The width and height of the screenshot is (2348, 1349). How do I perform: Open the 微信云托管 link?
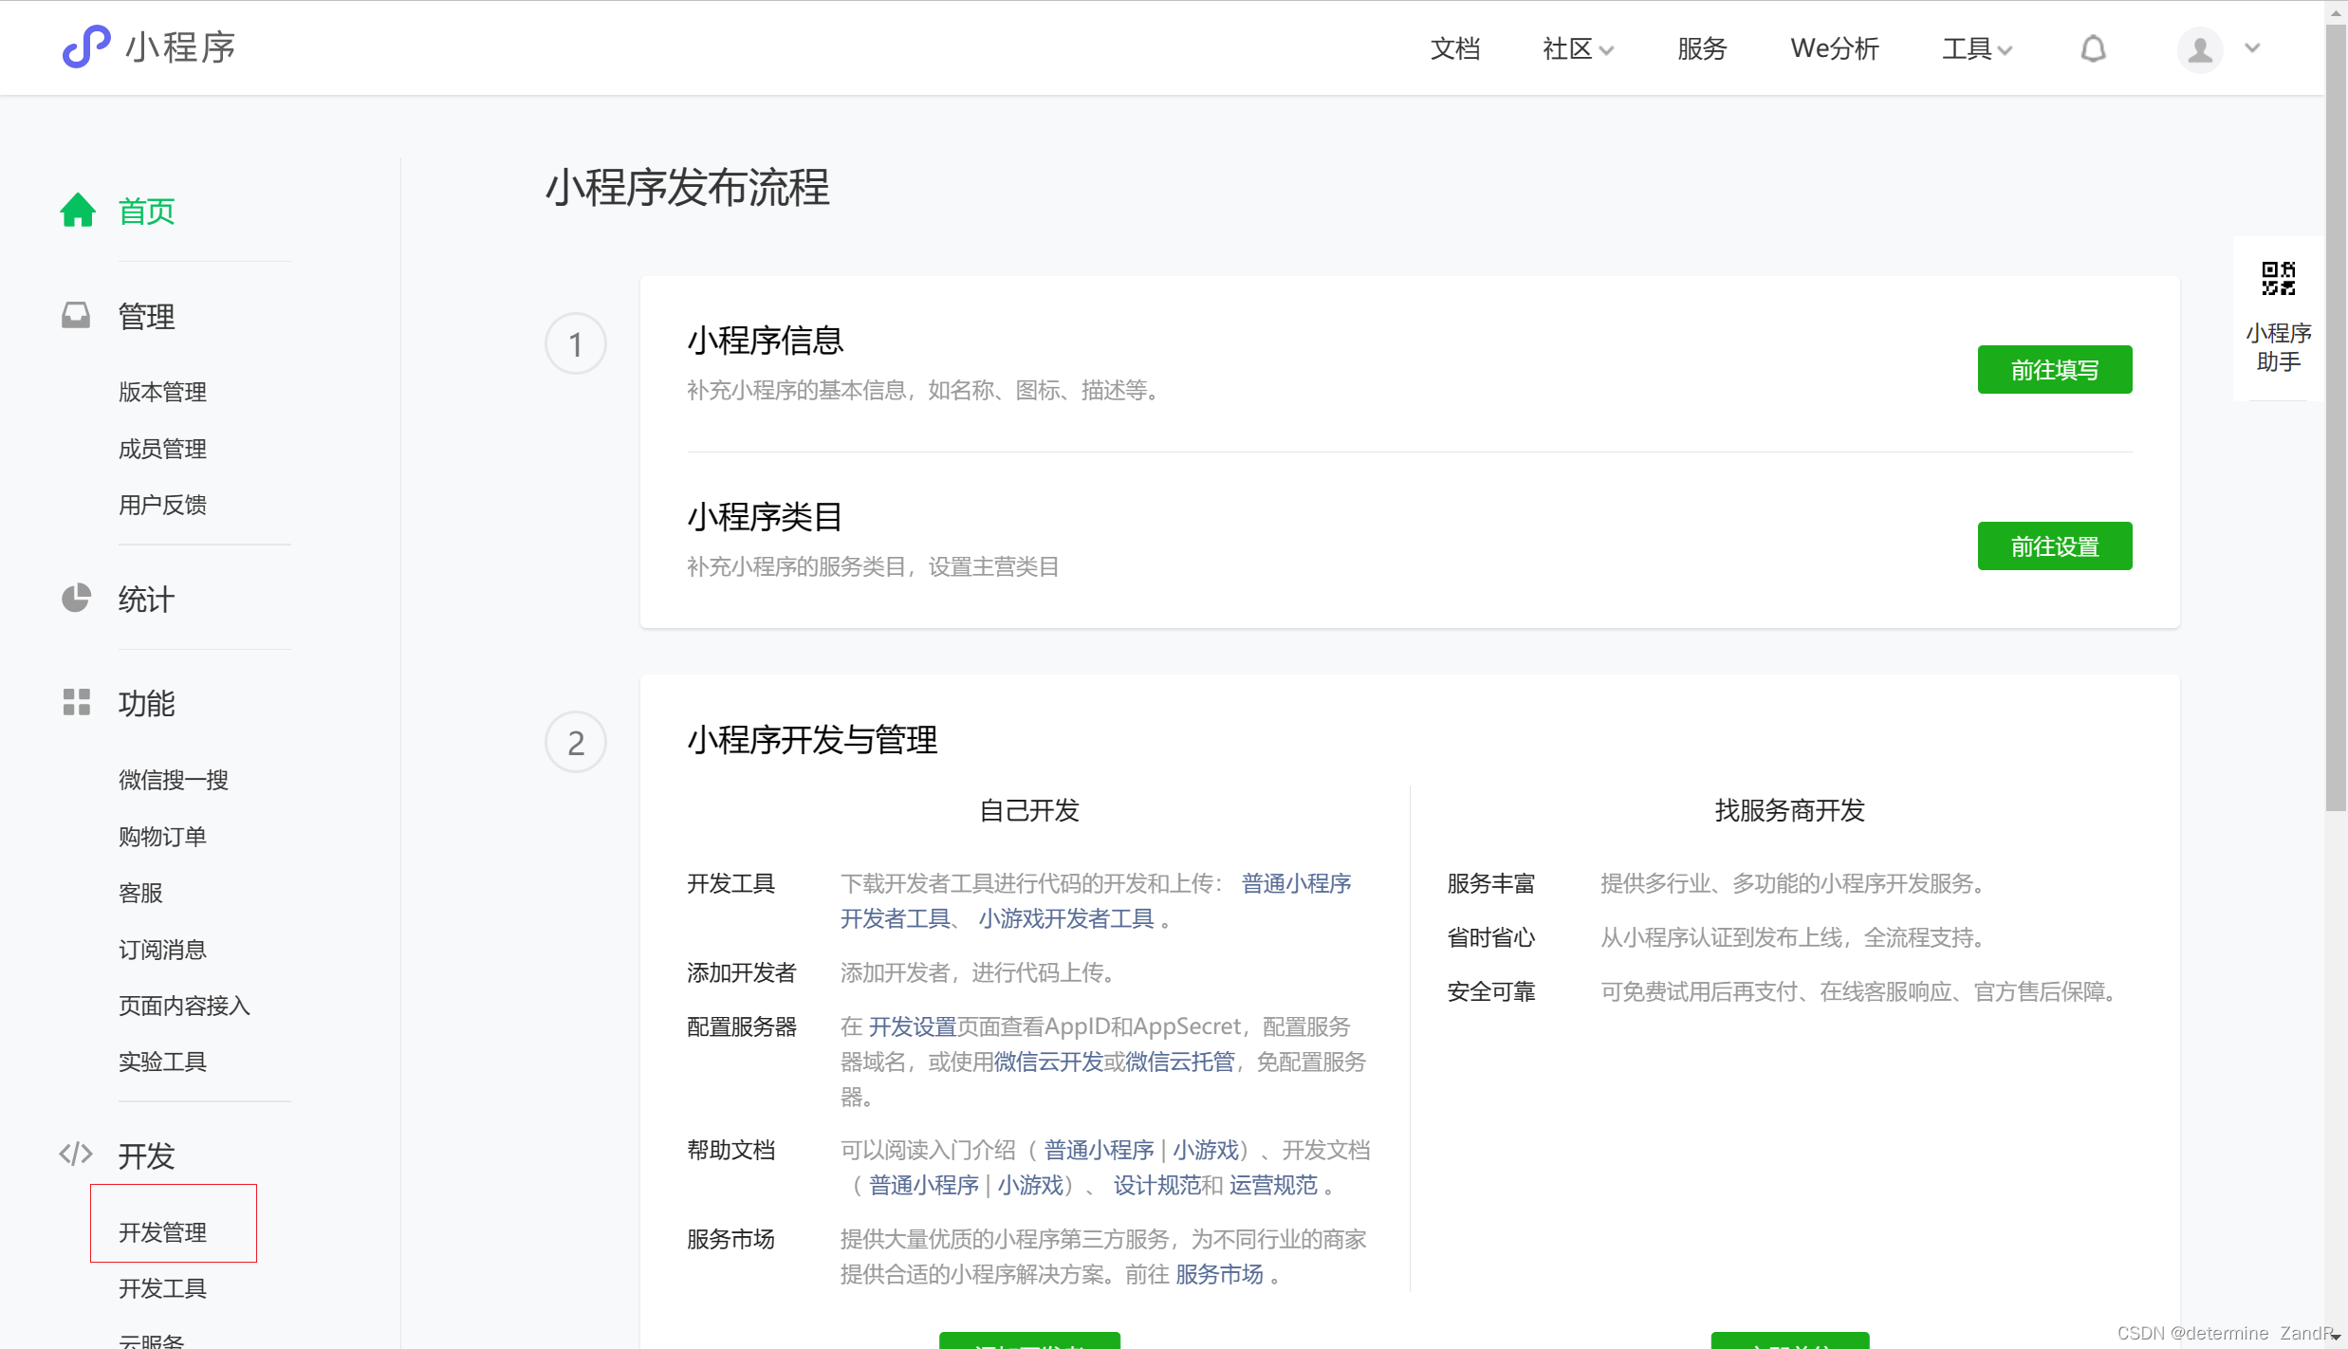(1179, 1062)
